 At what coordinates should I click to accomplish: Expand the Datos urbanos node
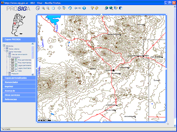point(7,48)
